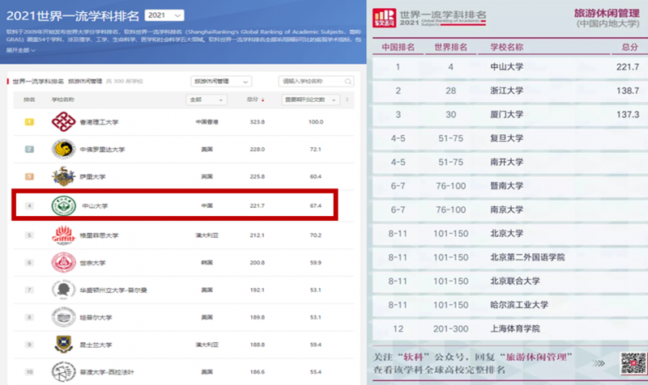648x385 pixels.
Task: Click the 中国排名 column header on the right
Action: pyautogui.click(x=398, y=47)
